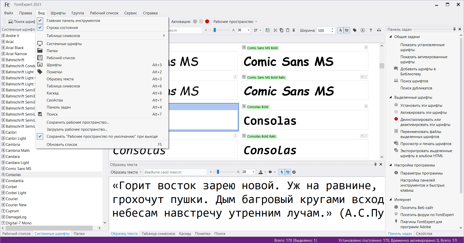The image size is (464, 243).
Task: Click the copy icon in the fonts toolbar
Action: pyautogui.click(x=281, y=30)
